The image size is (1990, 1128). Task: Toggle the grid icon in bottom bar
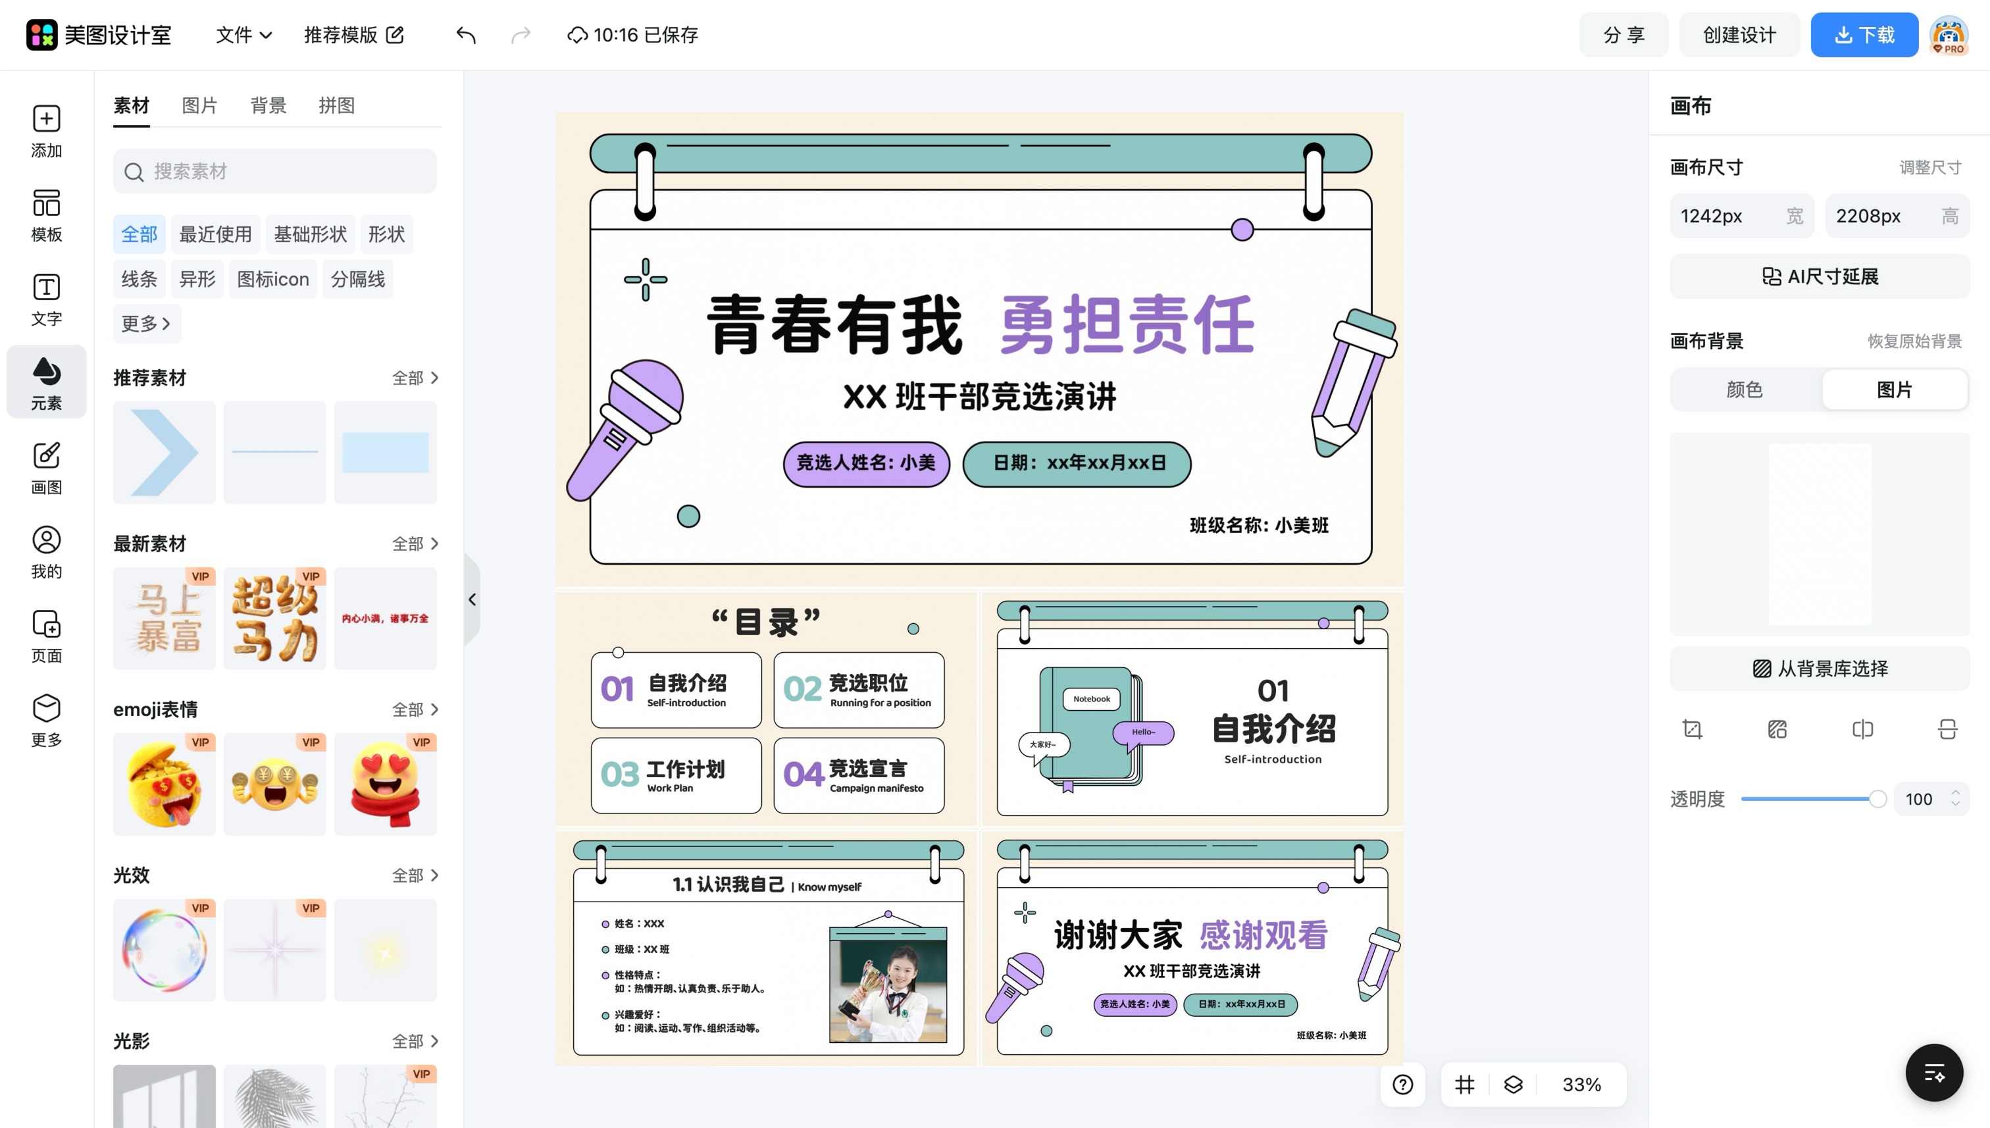1465,1085
